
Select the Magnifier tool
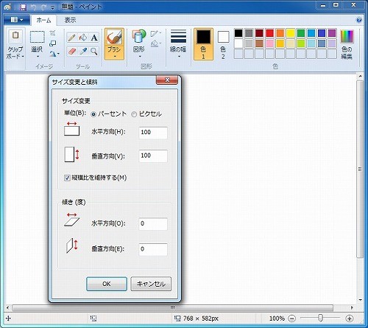(x=94, y=52)
